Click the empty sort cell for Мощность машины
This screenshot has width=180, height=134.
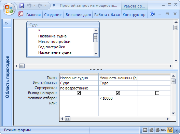[x=118, y=88]
